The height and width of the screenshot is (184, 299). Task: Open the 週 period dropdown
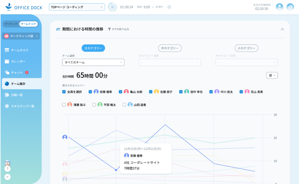[x=272, y=75]
